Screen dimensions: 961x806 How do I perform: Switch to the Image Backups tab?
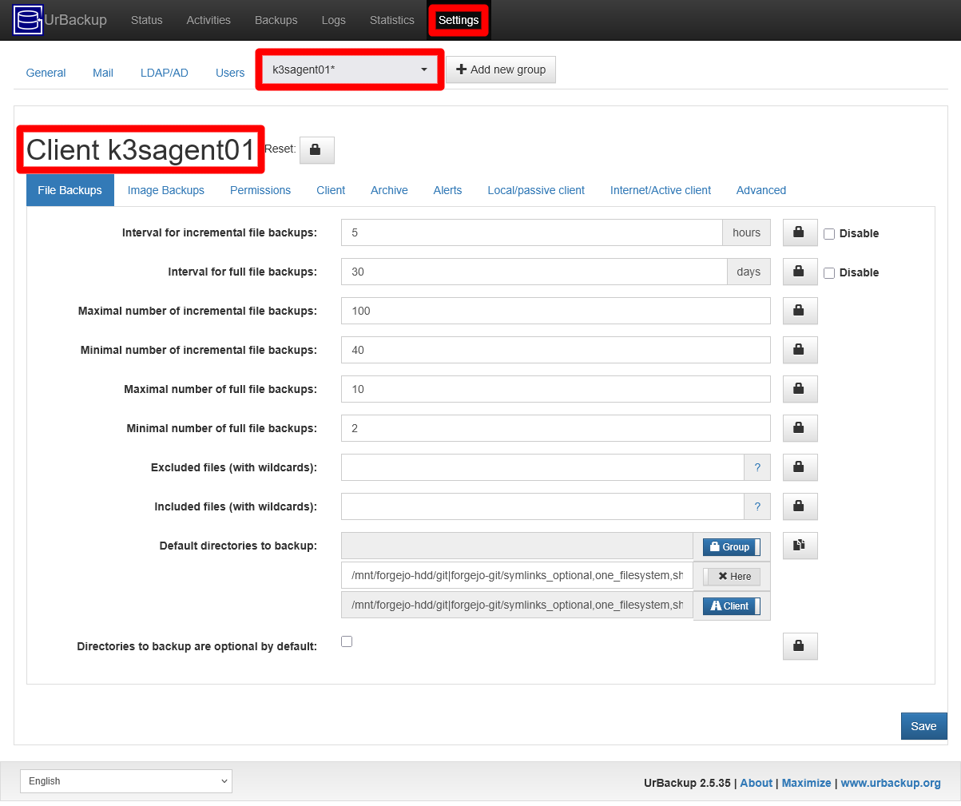(x=165, y=190)
